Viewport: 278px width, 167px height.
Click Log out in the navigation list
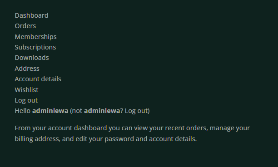[x=26, y=100]
